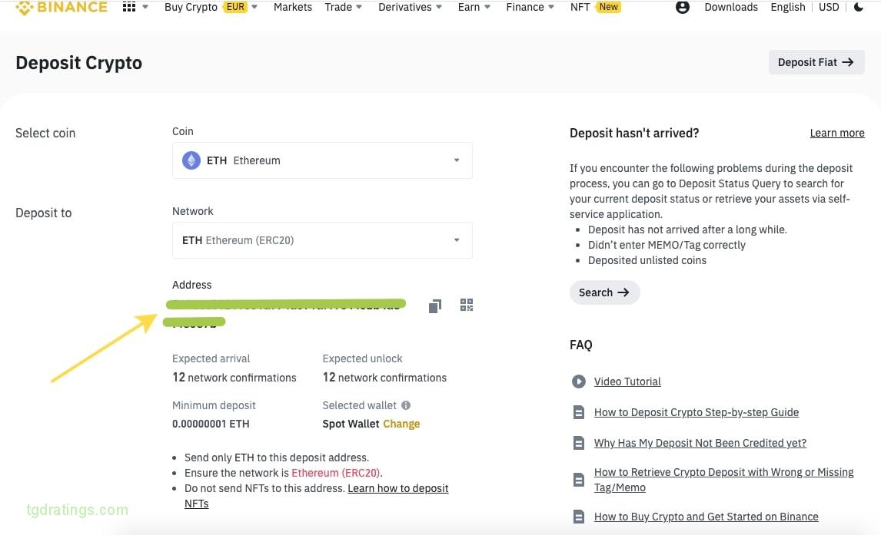This screenshot has width=881, height=535.
Task: Click the Ethereum coin logo icon
Action: [x=191, y=160]
